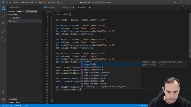Screen dimensions: 191x107
Task: Open the Manage gear icon
Action: point(3,100)
